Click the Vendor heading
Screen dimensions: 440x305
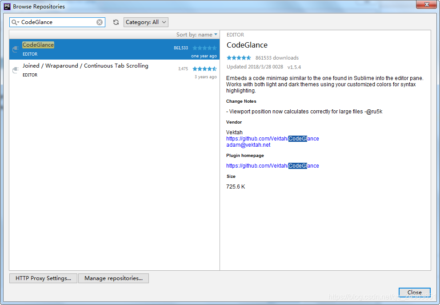(x=234, y=122)
